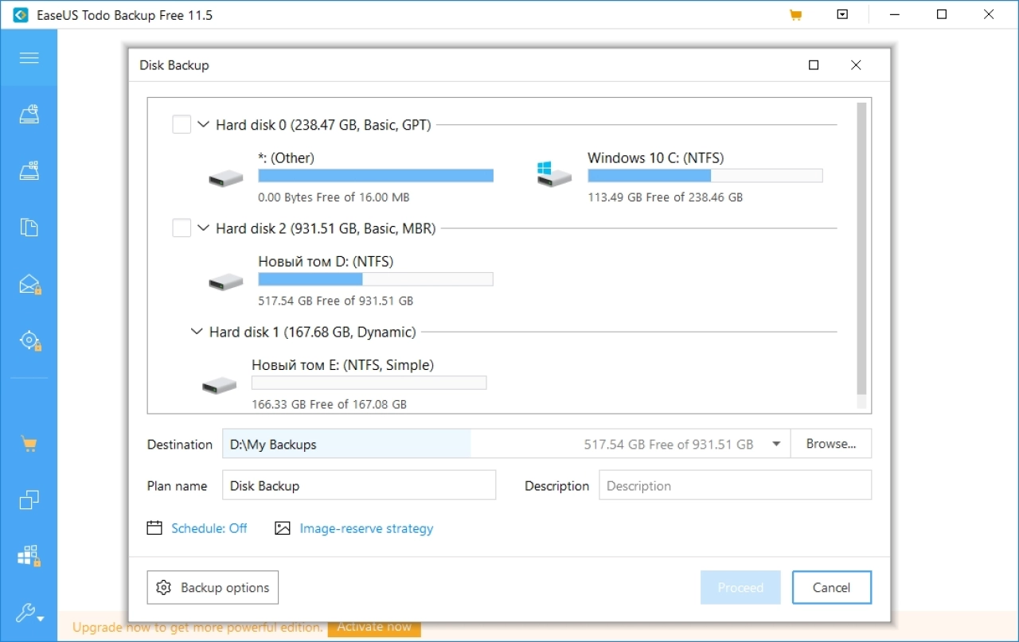
Task: Select Новый том D: (NTFS) label
Action: coord(326,261)
